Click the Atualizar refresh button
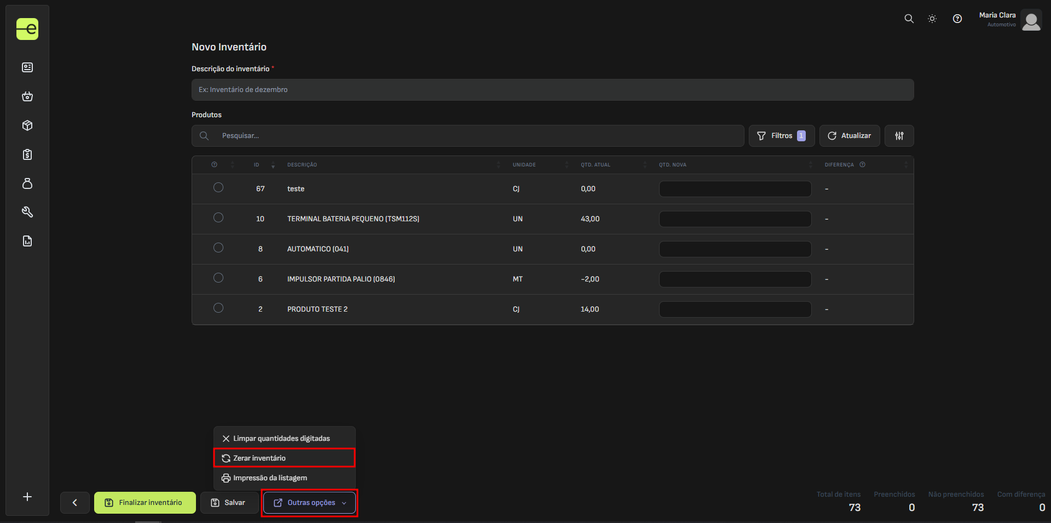The image size is (1051, 523). (x=849, y=136)
